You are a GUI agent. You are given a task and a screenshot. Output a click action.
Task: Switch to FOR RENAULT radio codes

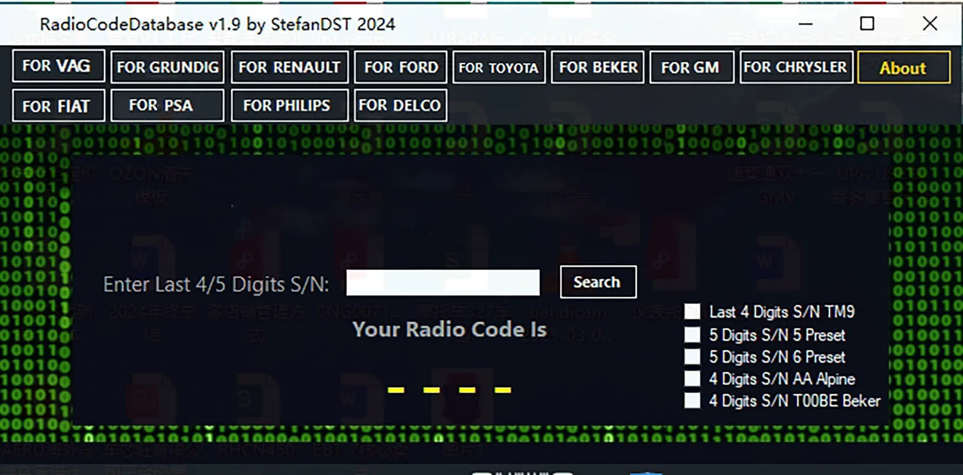tap(289, 67)
